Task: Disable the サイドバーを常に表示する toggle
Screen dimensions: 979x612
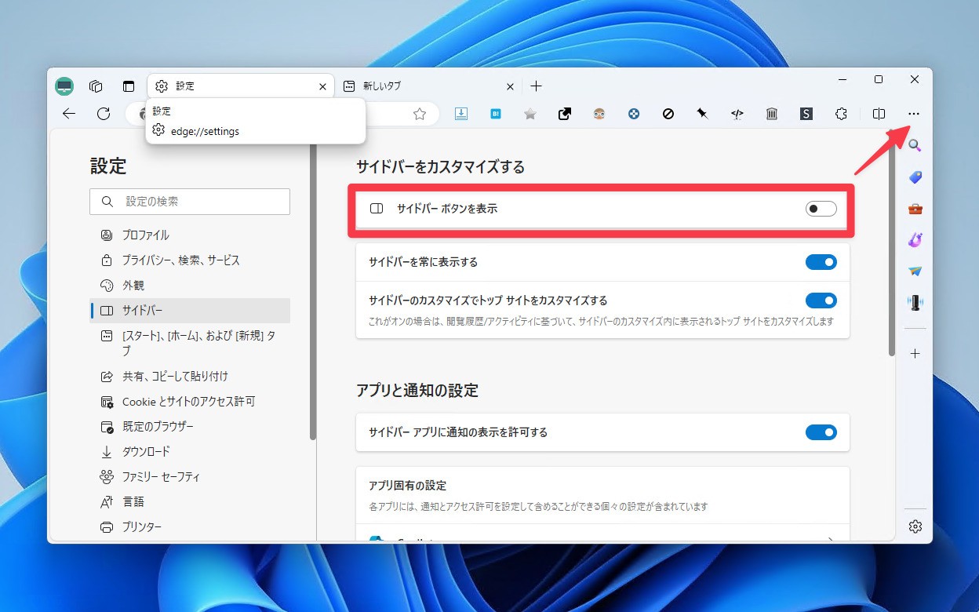Action: tap(821, 262)
